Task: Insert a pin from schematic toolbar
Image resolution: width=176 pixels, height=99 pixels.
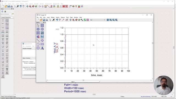Action: (40, 6)
